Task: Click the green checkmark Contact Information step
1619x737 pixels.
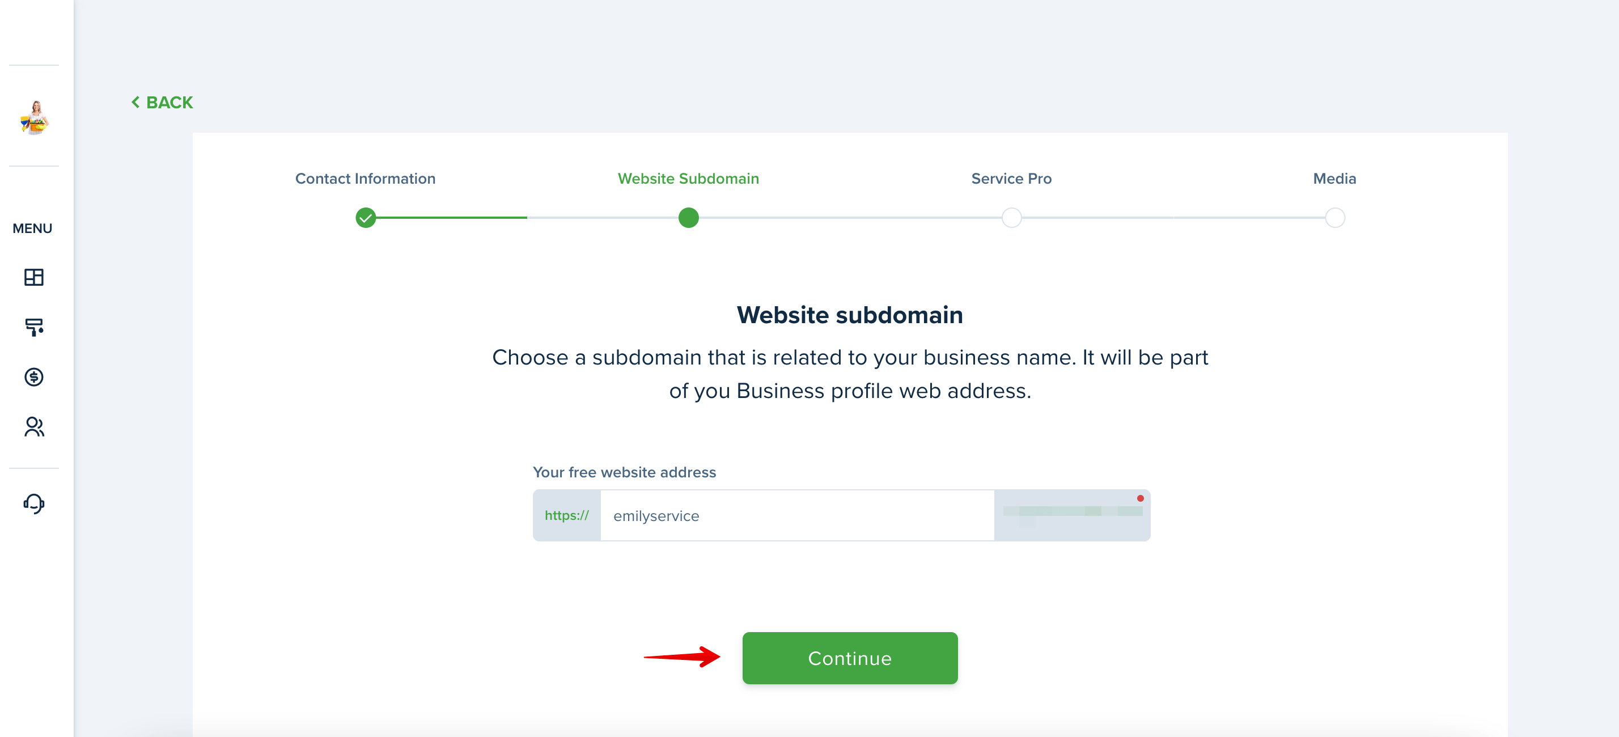Action: (366, 218)
